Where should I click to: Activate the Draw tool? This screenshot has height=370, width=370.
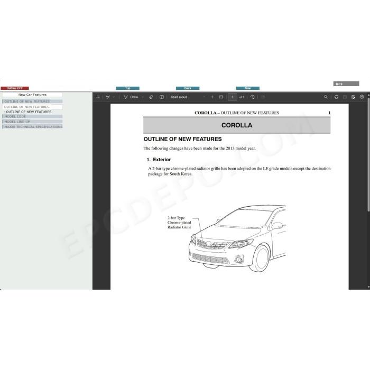(131, 97)
